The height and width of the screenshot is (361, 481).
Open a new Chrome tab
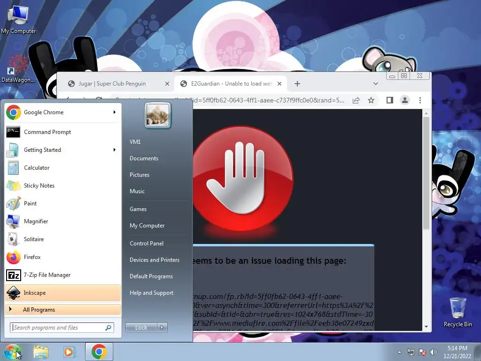point(297,84)
